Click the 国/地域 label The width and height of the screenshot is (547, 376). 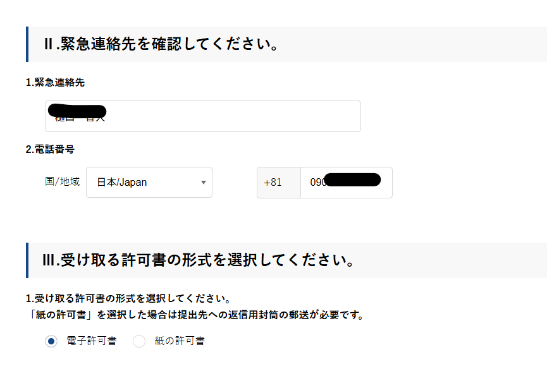tap(63, 181)
